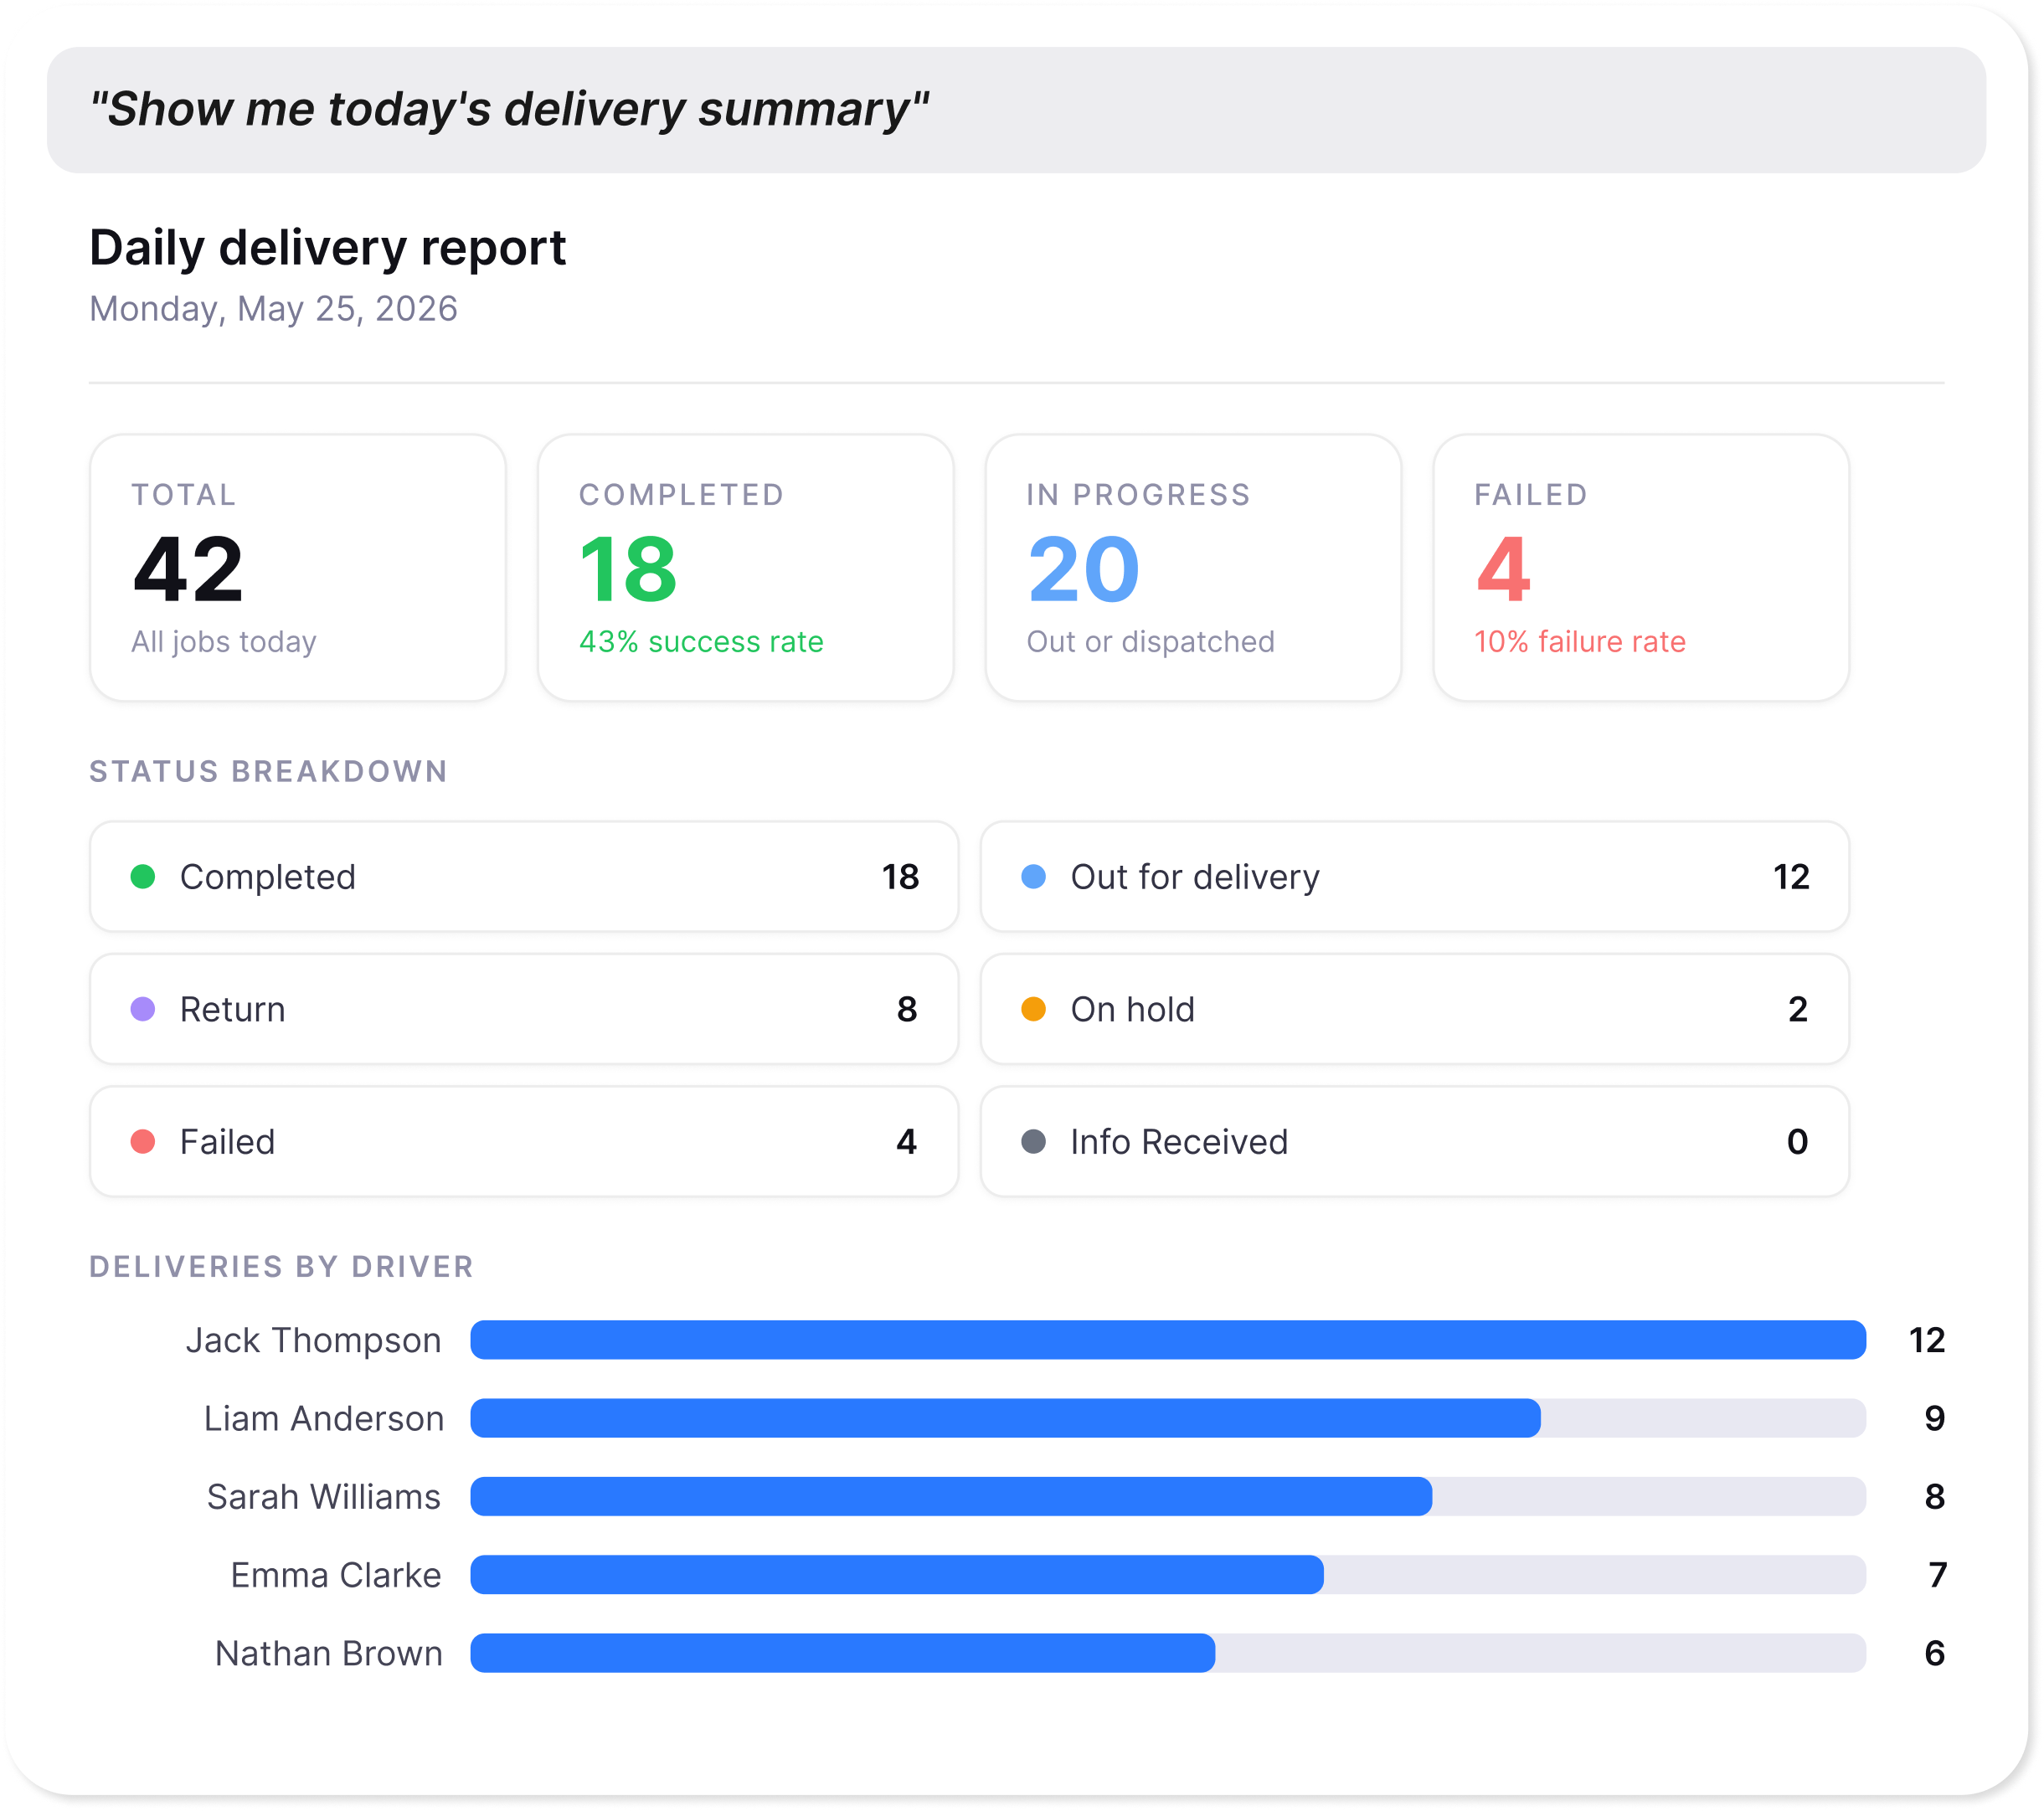Click the Out or dispatched caption
Viewport: 2044px width, 1811px height.
1150,641
